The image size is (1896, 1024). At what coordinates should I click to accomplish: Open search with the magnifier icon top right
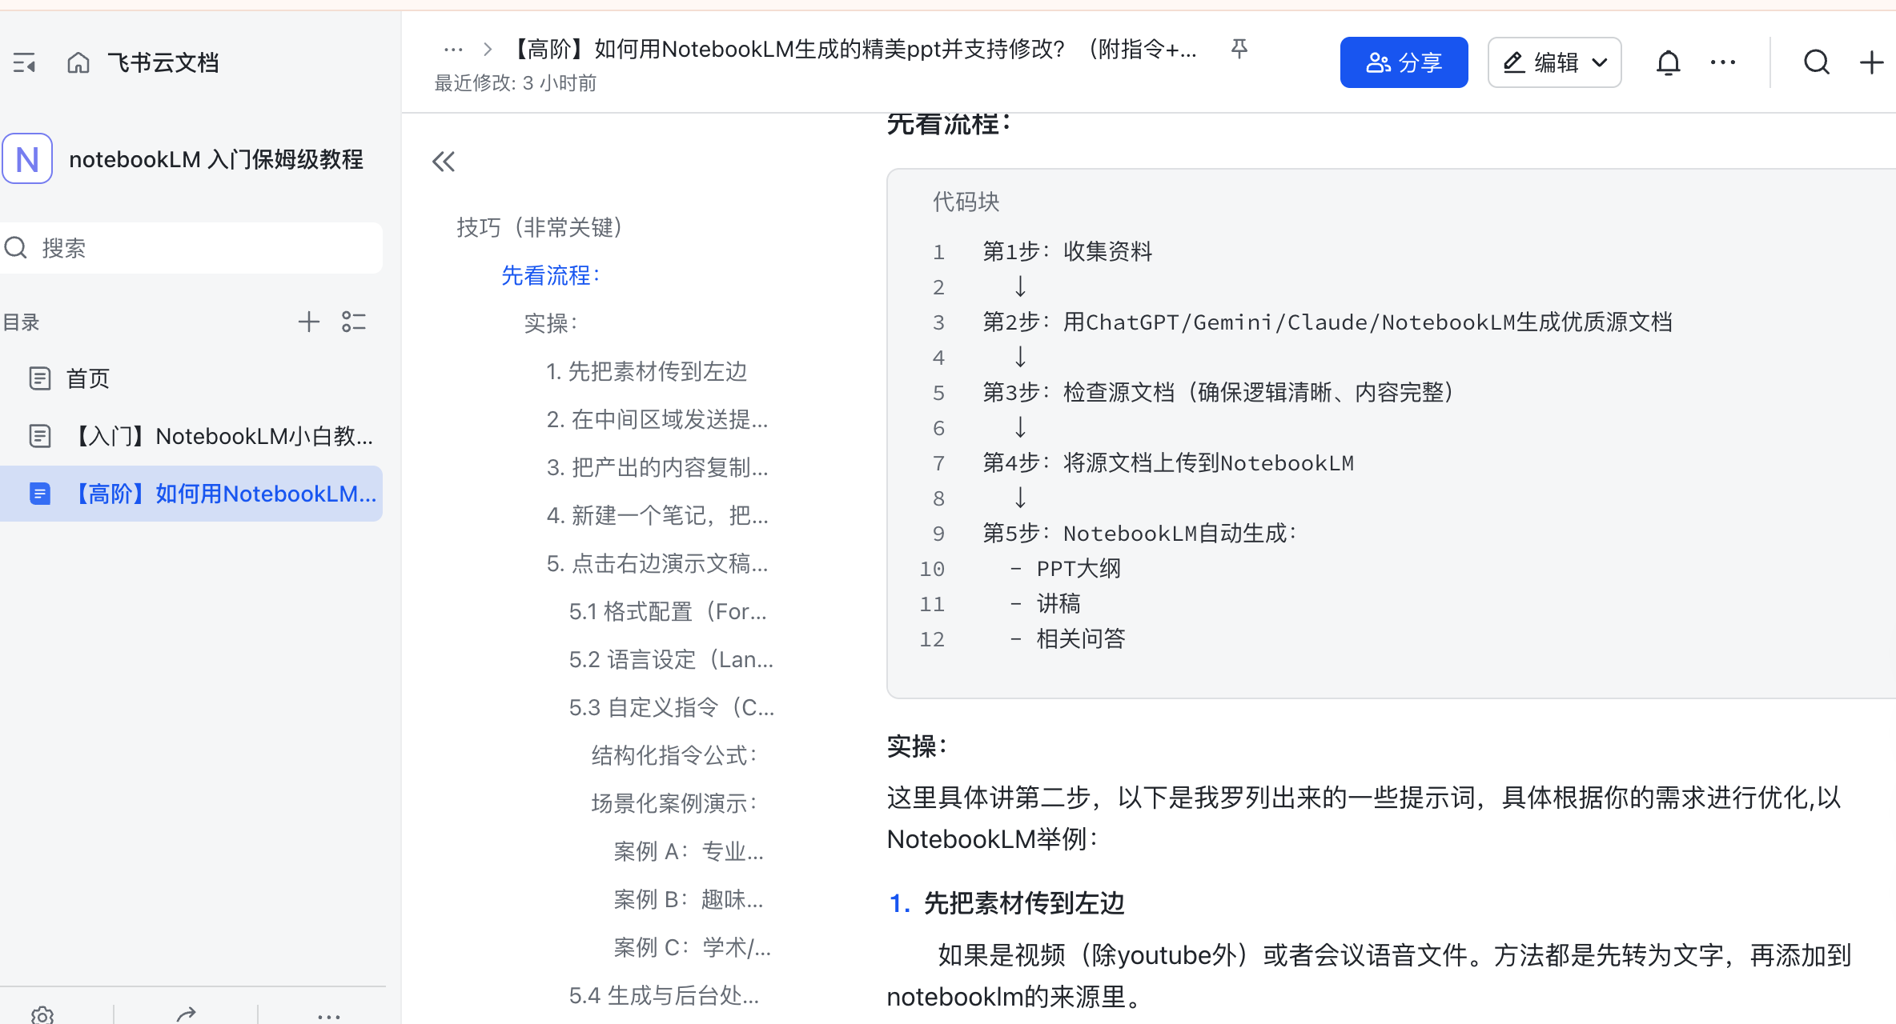pos(1816,62)
